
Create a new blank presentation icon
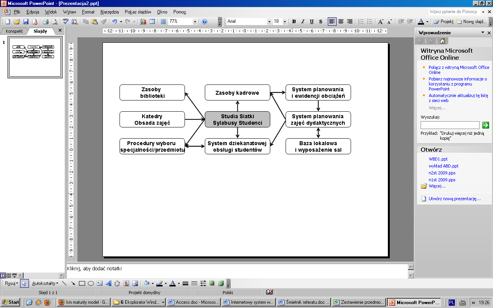[8, 22]
